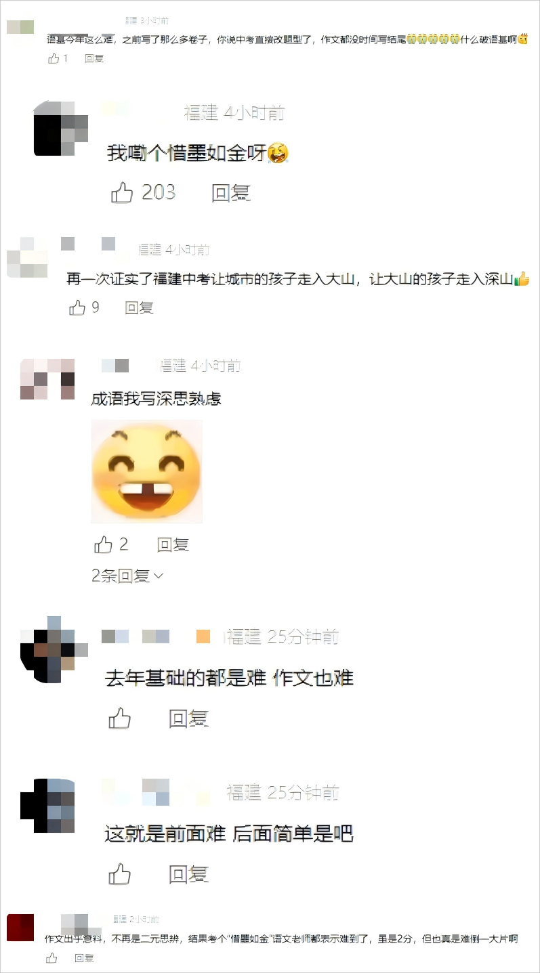Image resolution: width=540 pixels, height=973 pixels.
Task: Open red avatar of bottom commenter
Action: coord(20,927)
